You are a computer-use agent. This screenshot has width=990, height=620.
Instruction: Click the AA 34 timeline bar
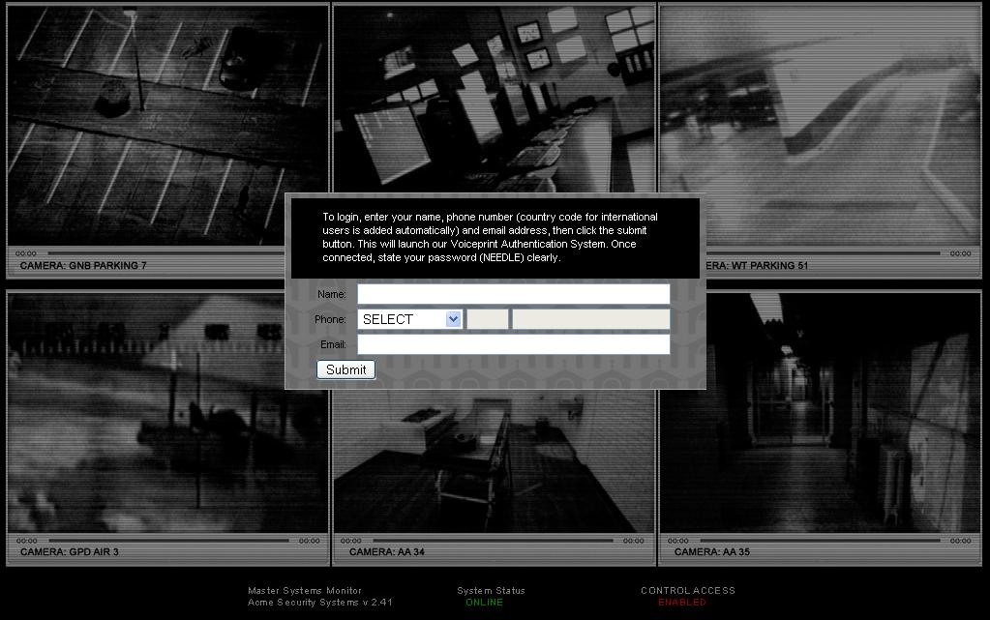point(494,541)
